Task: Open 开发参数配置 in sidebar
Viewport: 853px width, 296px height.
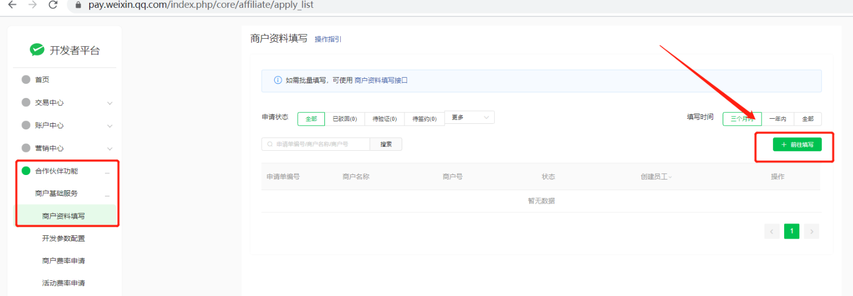Action: (x=64, y=239)
